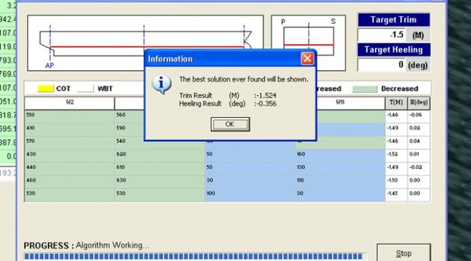Click the T(M) column header
Screen dimensions: 471x261
[396, 103]
